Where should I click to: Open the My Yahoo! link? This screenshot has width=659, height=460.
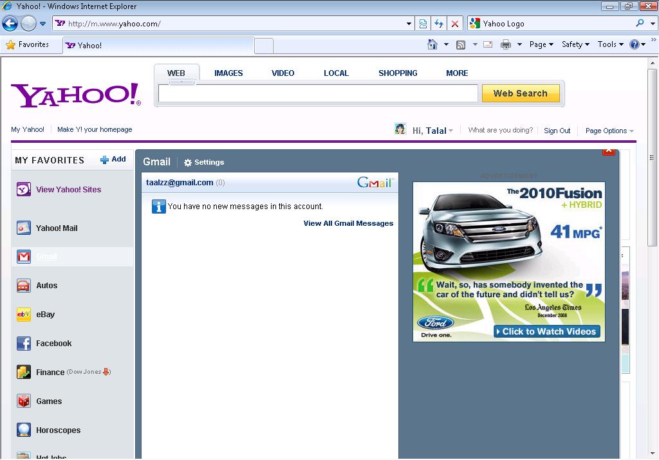pyautogui.click(x=28, y=129)
